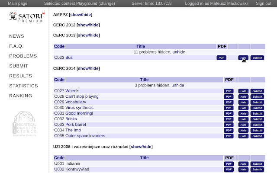Click the Theoretical Computer Science logo
The width and height of the screenshot is (277, 173).
click(x=24, y=124)
